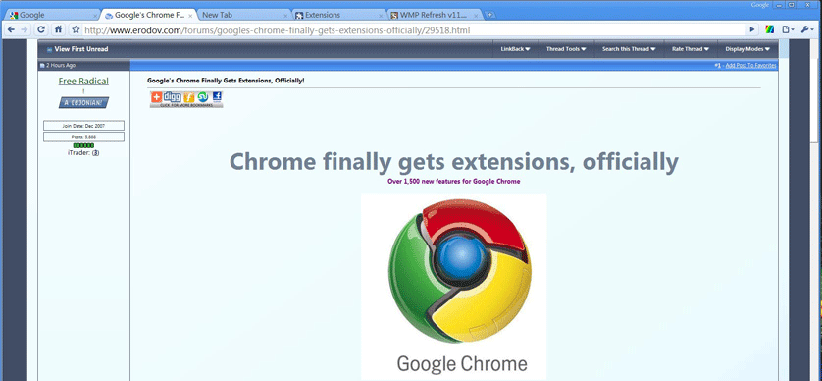Open the #1 post permalink
The width and height of the screenshot is (822, 381).
pos(718,66)
